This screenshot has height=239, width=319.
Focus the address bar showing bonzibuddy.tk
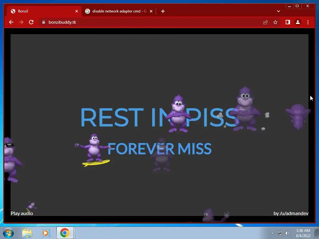(x=150, y=22)
